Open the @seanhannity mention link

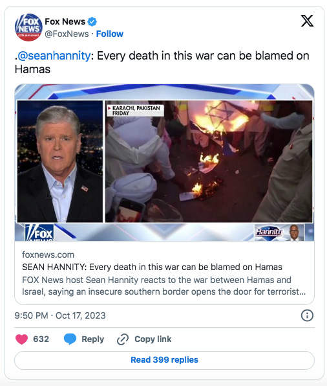pos(54,56)
